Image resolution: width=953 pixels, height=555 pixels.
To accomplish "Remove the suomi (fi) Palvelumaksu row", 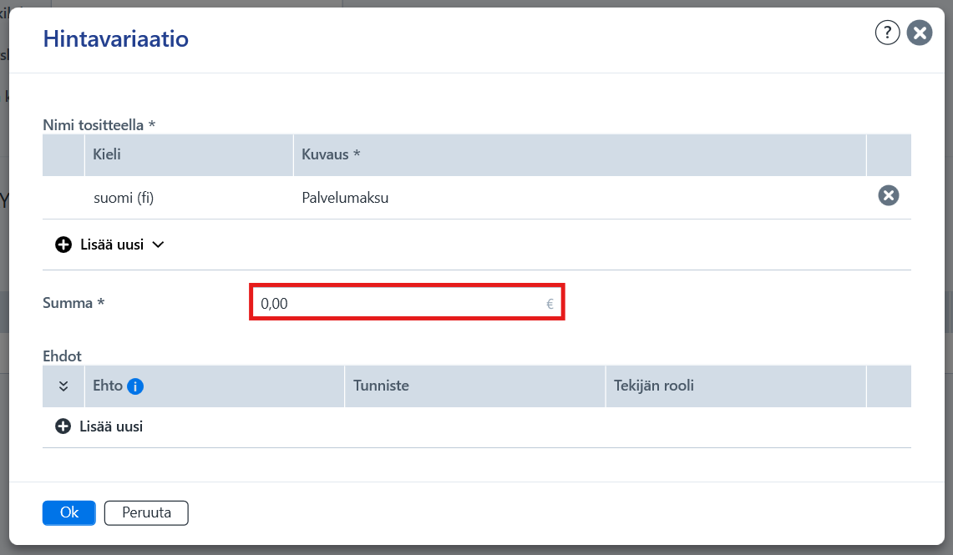I will pyautogui.click(x=888, y=195).
